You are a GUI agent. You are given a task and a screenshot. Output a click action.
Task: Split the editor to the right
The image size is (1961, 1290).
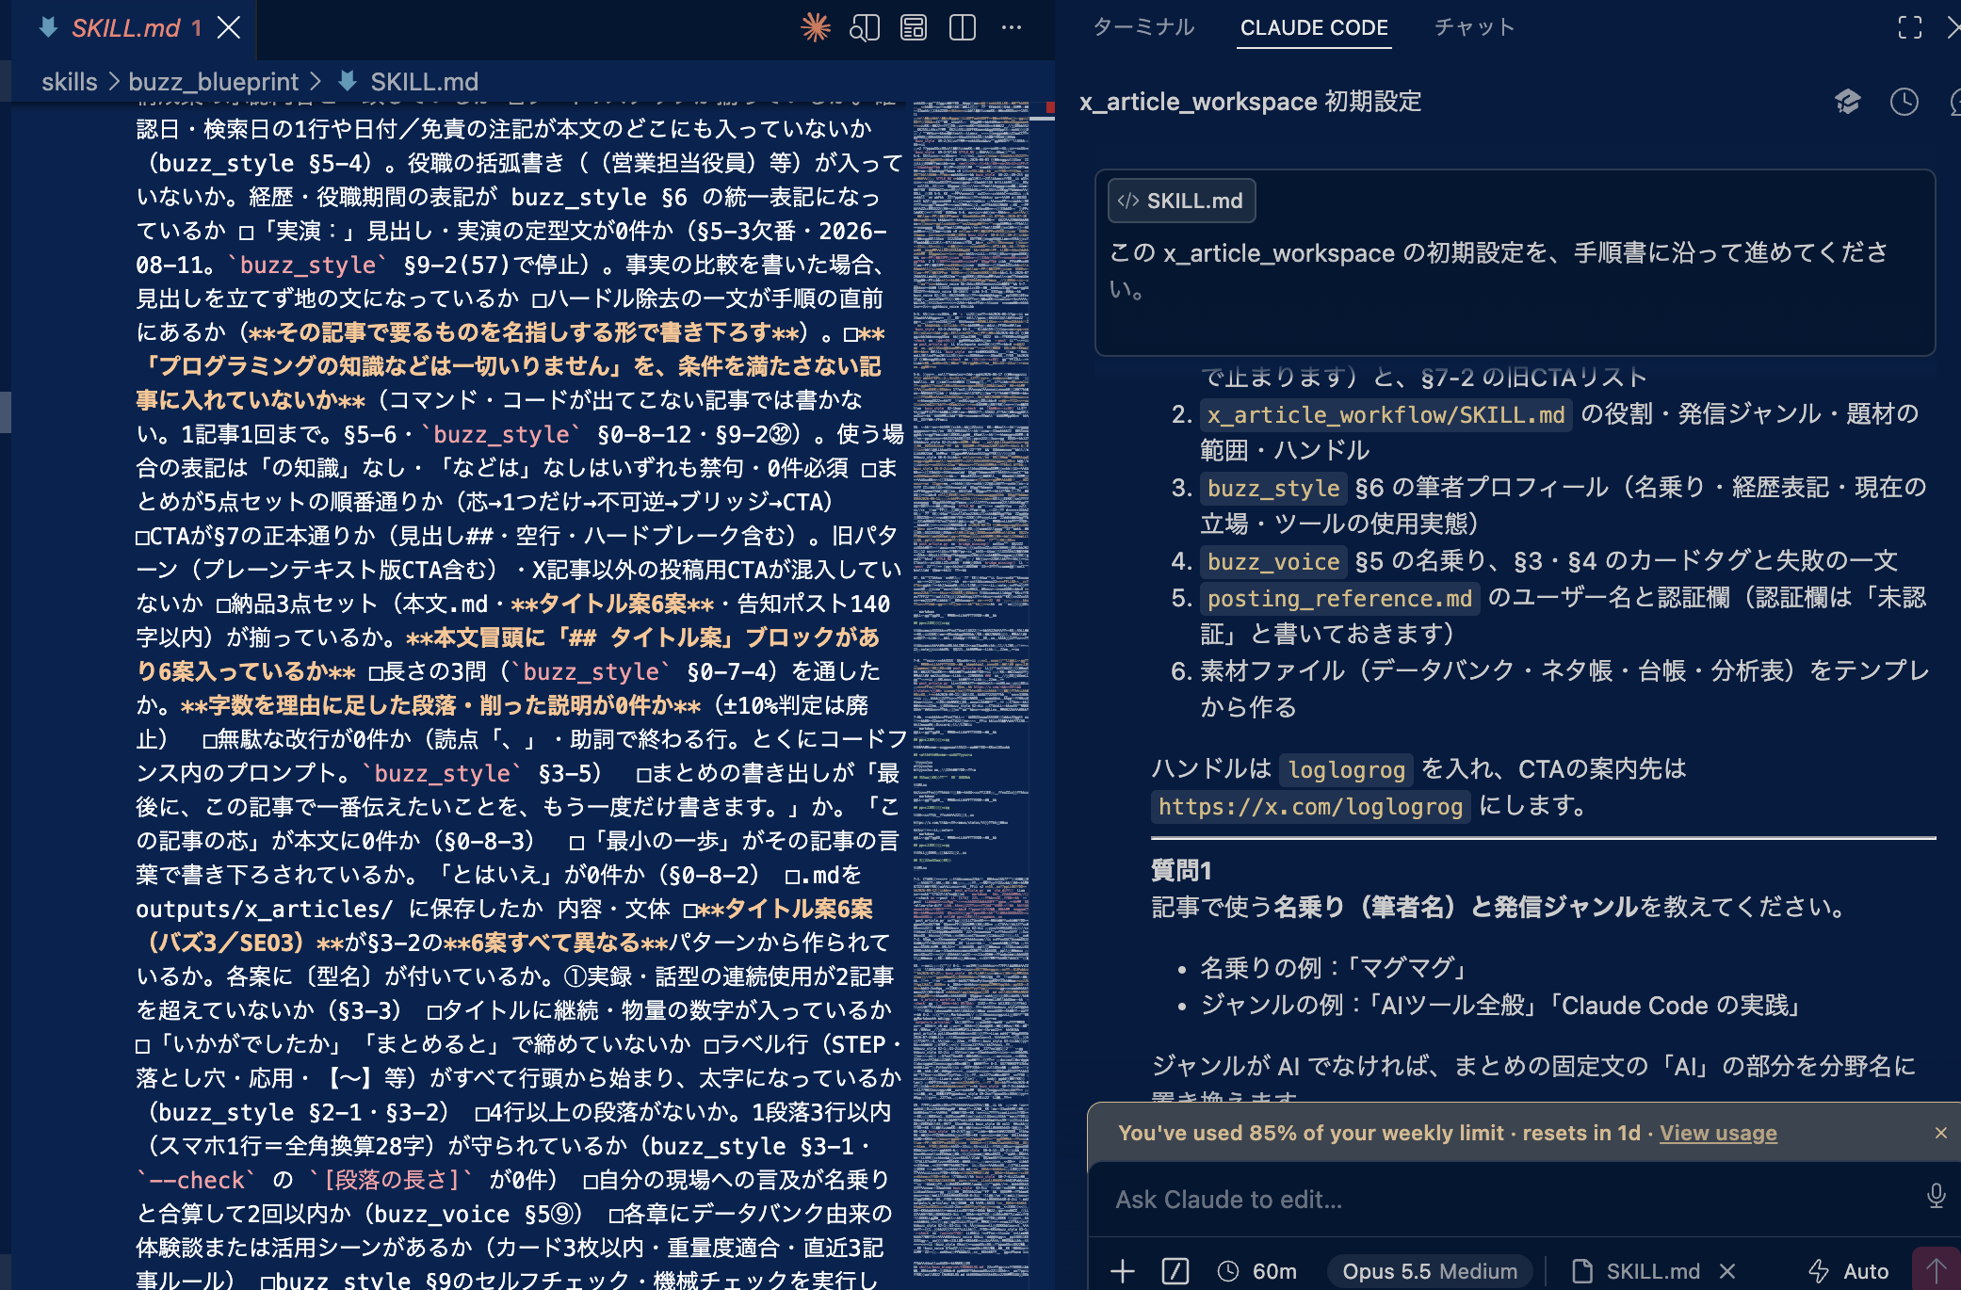pyautogui.click(x=963, y=27)
